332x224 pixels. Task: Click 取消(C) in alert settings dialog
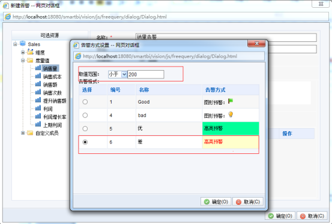[x=248, y=202]
